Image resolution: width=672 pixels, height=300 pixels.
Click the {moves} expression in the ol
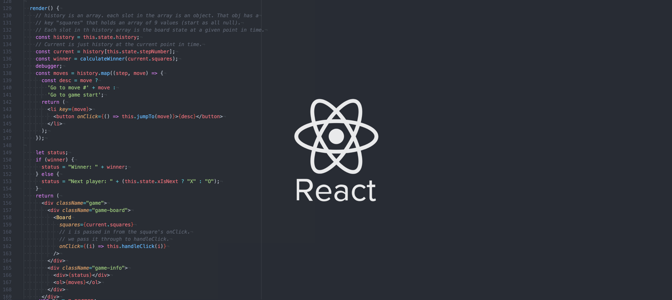pyautogui.click(x=76, y=282)
